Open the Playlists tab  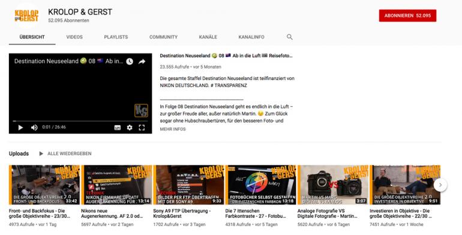click(x=116, y=37)
